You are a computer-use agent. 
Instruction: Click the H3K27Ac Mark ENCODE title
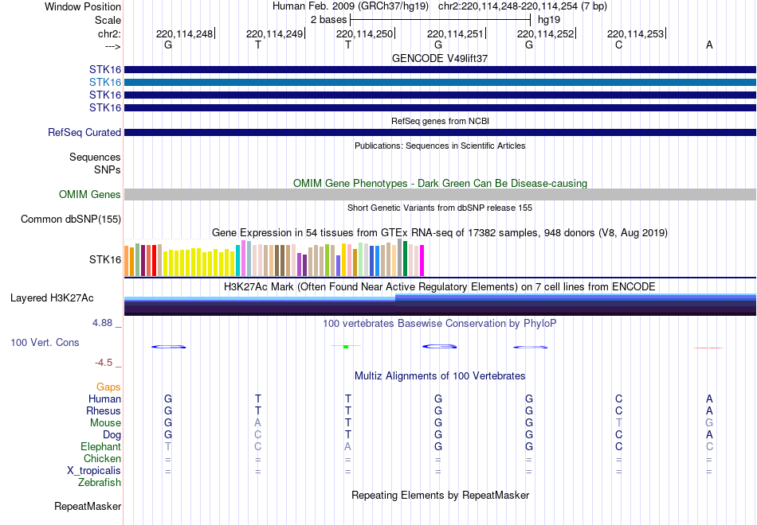[440, 287]
